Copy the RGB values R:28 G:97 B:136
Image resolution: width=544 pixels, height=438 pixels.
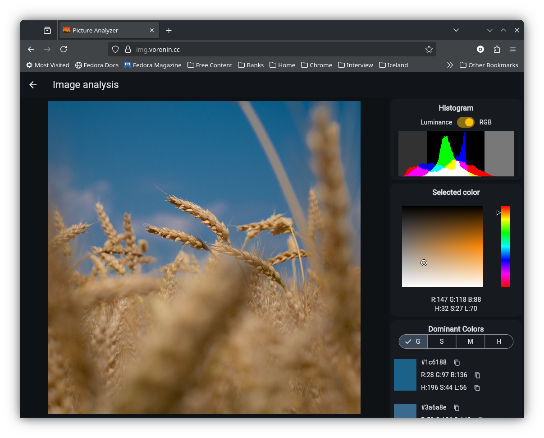[x=477, y=375]
